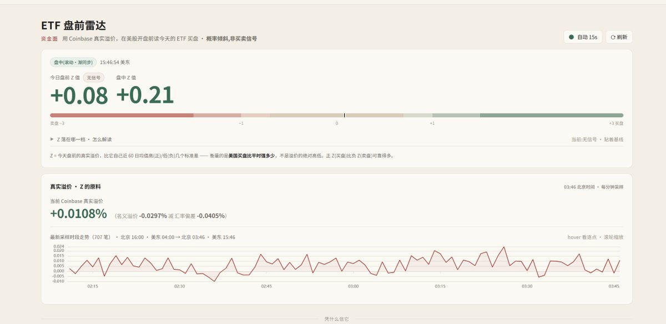Click the dark red sell-side gauge segment

122,115
